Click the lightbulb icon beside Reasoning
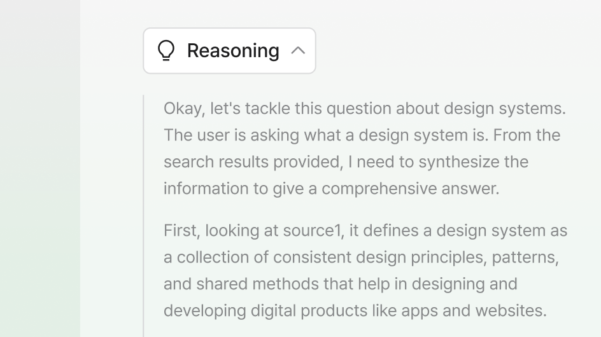 pos(166,51)
